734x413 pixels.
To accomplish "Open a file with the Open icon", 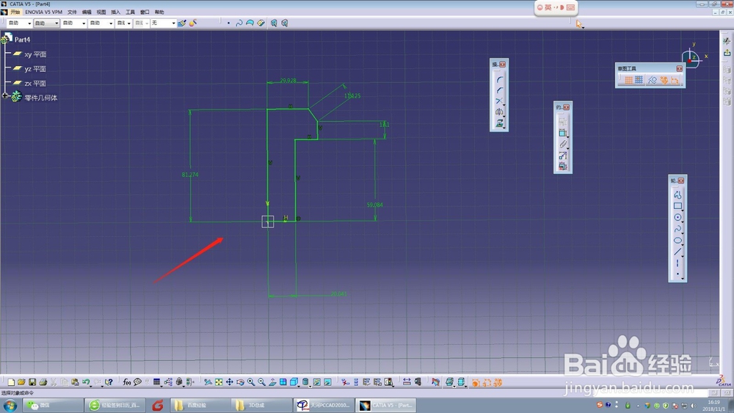I will point(21,382).
